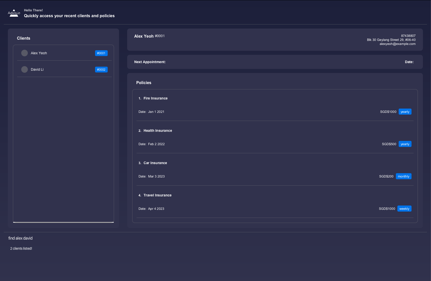Select the Fire Insurance policy title
This screenshot has width=431, height=281.
point(155,98)
